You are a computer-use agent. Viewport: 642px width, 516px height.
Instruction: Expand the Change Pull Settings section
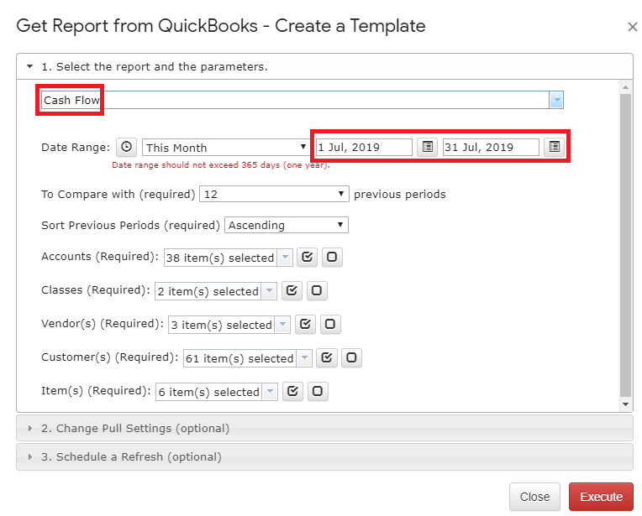click(x=134, y=428)
